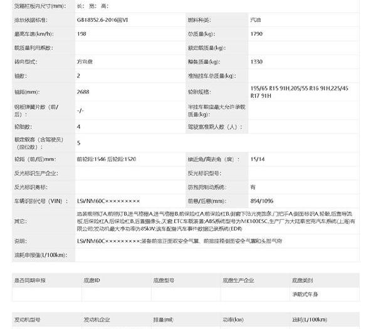Click the 货箱栏板内尺寸(mm) label
Image resolution: width=376 pixels, height=329 pixels.
point(40,6)
